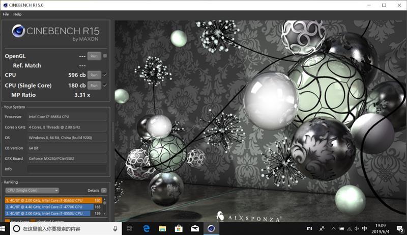Click the GFX Board GeForce MX250 field
Image resolution: width=407 pixels, height=235 pixels.
tap(67, 159)
